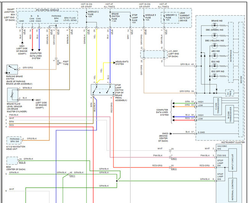Click the FOOT TYPE label
Screen dimensions: 248x203
(66, 63)
